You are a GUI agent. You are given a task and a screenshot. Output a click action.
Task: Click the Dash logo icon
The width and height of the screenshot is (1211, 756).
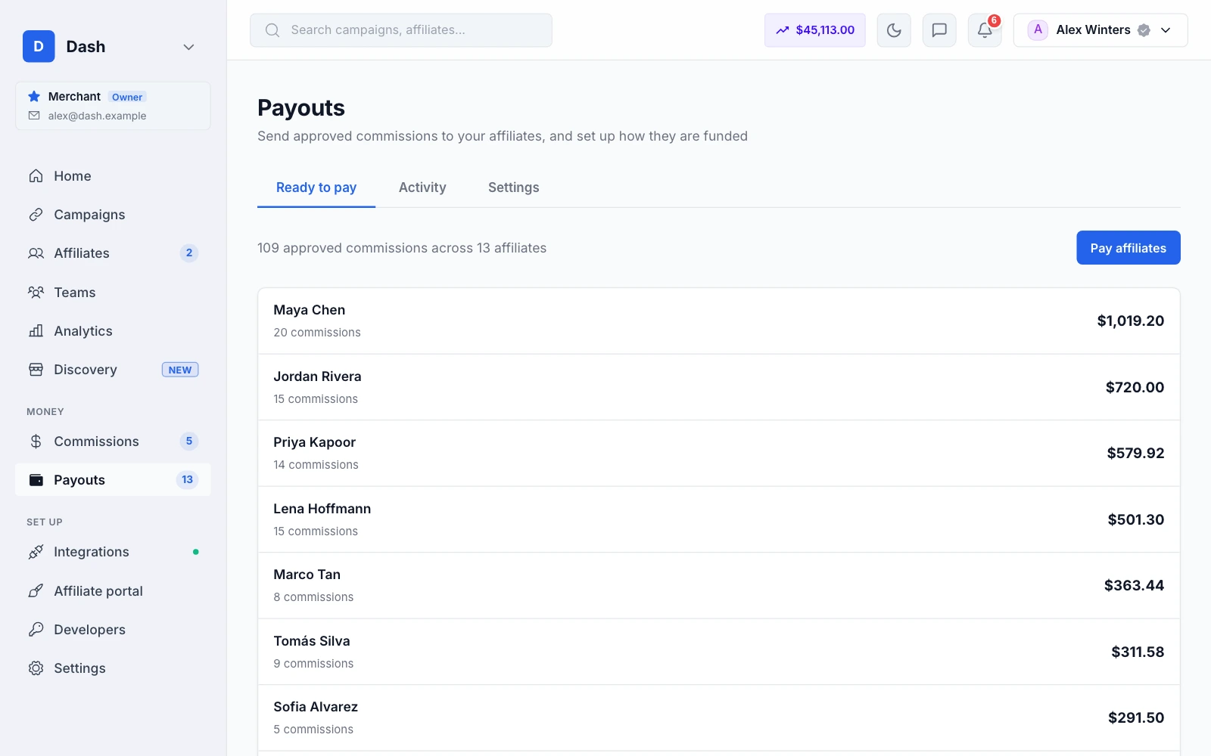coord(39,46)
